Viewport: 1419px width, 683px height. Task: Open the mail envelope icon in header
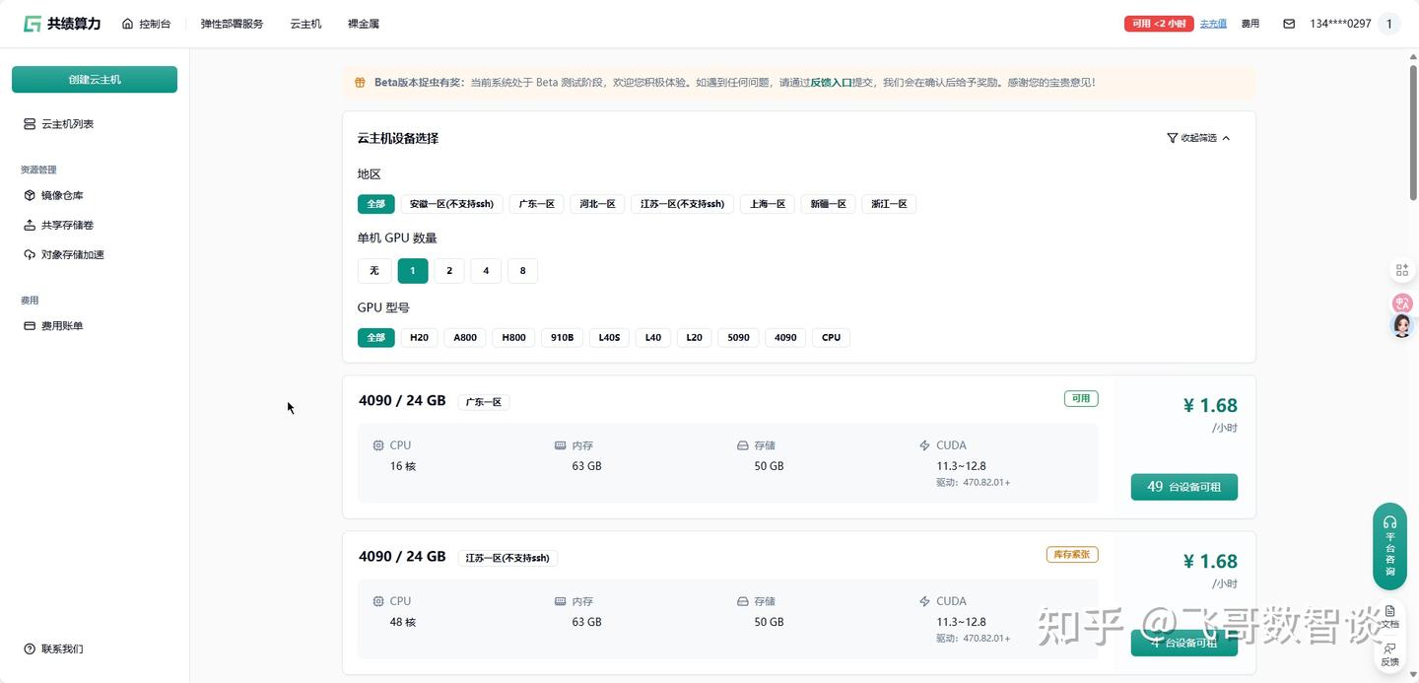1289,24
